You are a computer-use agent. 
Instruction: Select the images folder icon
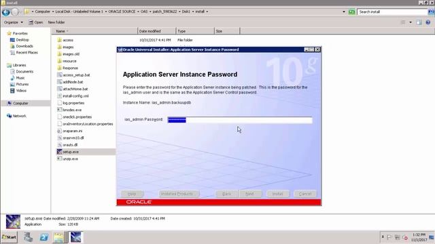tap(59, 47)
